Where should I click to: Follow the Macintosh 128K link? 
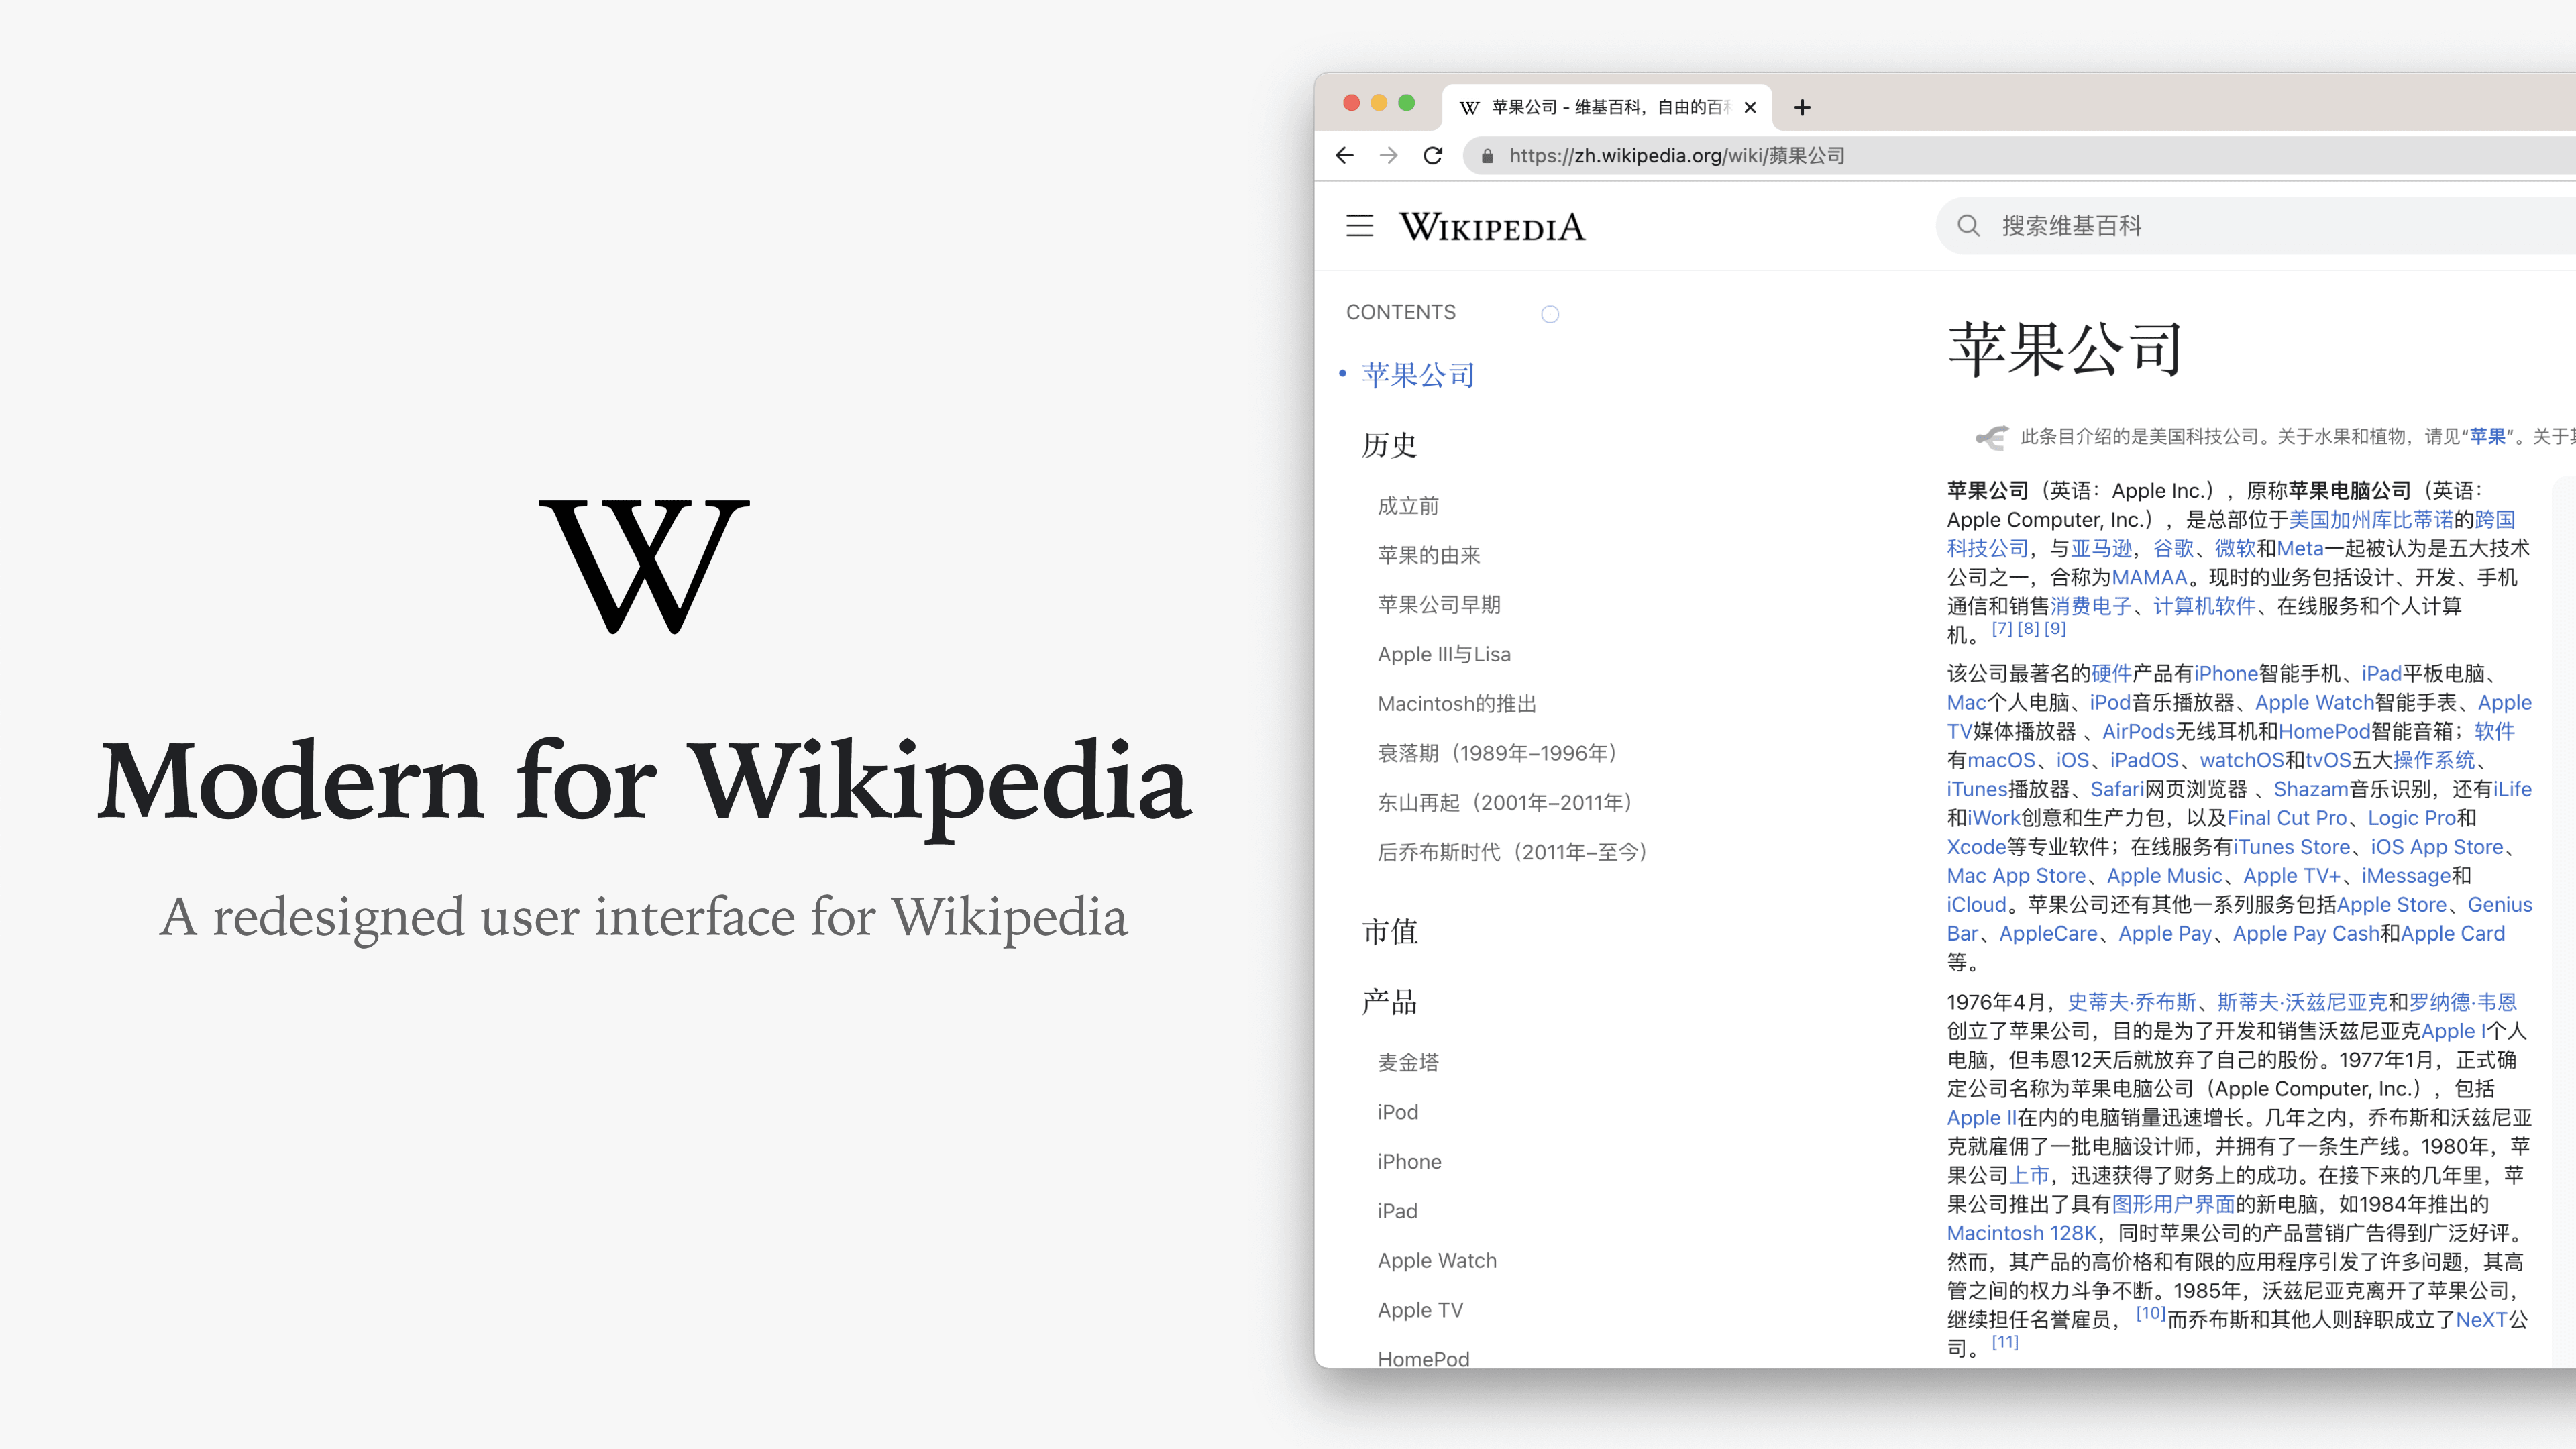point(2021,1234)
